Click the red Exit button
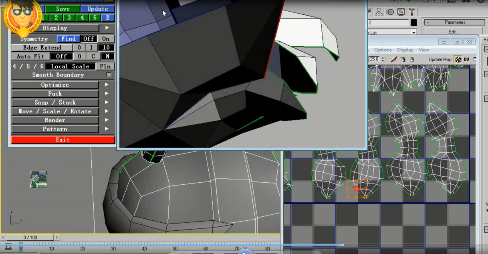The width and height of the screenshot is (488, 254). 63,140
